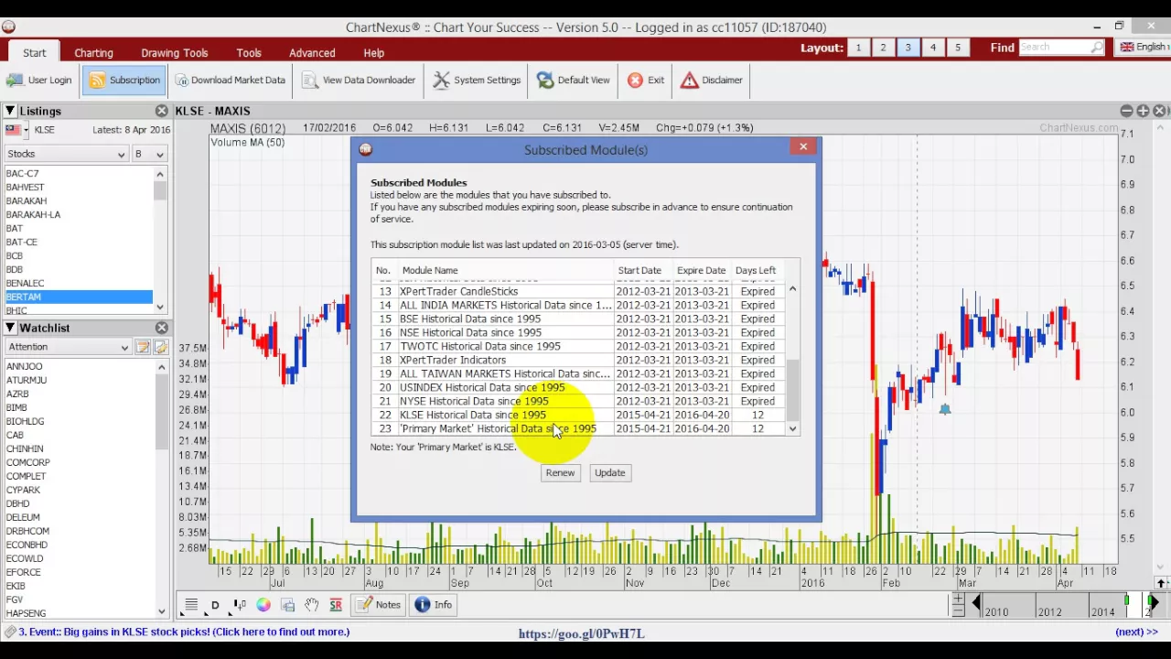The width and height of the screenshot is (1171, 659).
Task: Click the Update button
Action: [609, 472]
